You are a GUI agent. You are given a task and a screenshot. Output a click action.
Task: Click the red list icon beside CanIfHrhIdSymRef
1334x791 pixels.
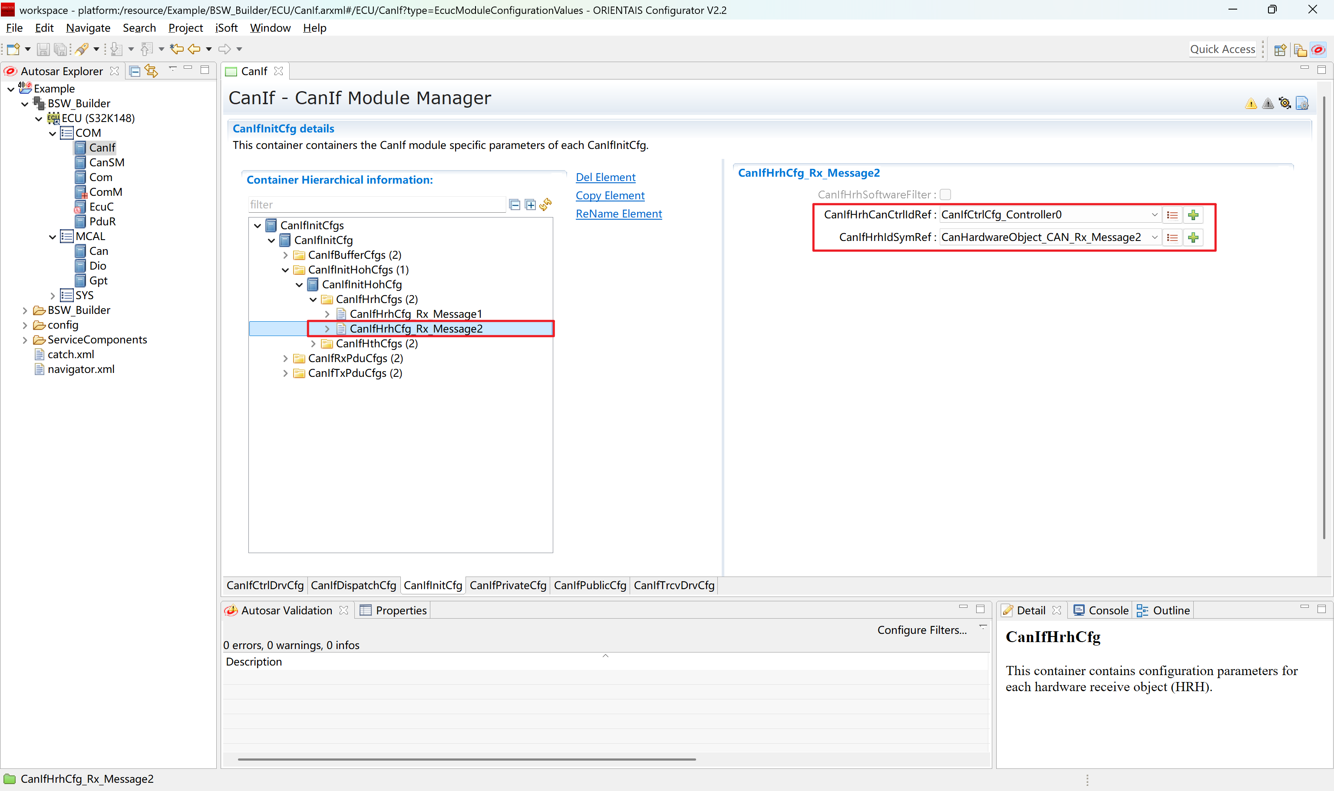click(x=1172, y=237)
